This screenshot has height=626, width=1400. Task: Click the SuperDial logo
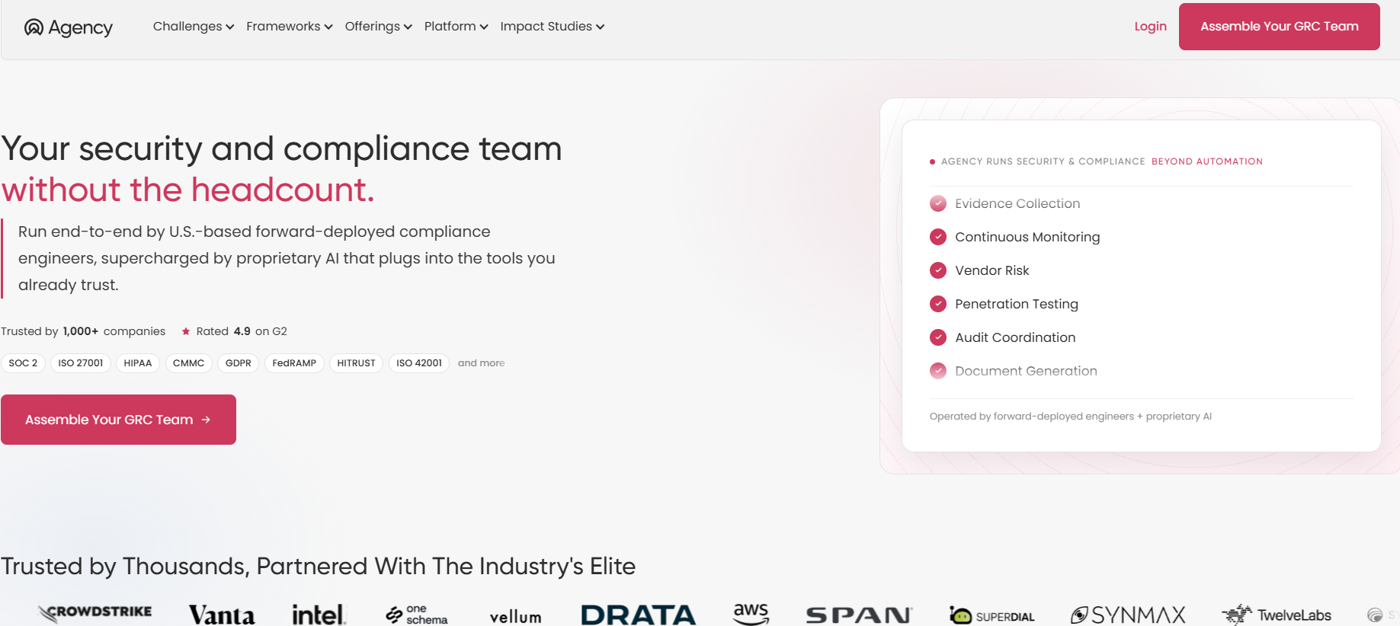point(992,615)
